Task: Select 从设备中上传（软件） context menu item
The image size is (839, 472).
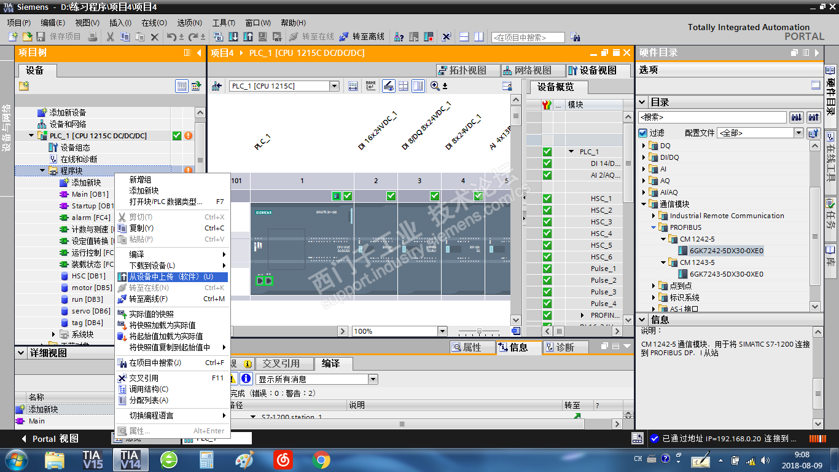Action: [172, 277]
